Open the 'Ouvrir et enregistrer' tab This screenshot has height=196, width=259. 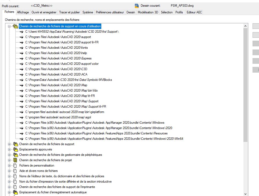[x=44, y=12]
